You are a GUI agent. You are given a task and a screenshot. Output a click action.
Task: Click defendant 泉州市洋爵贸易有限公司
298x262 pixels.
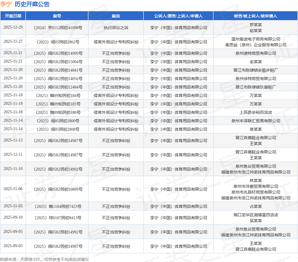click(256, 186)
